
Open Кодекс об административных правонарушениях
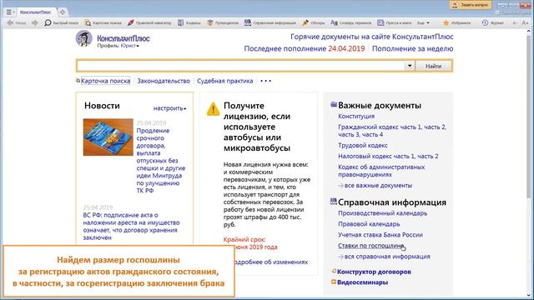[x=381, y=171]
